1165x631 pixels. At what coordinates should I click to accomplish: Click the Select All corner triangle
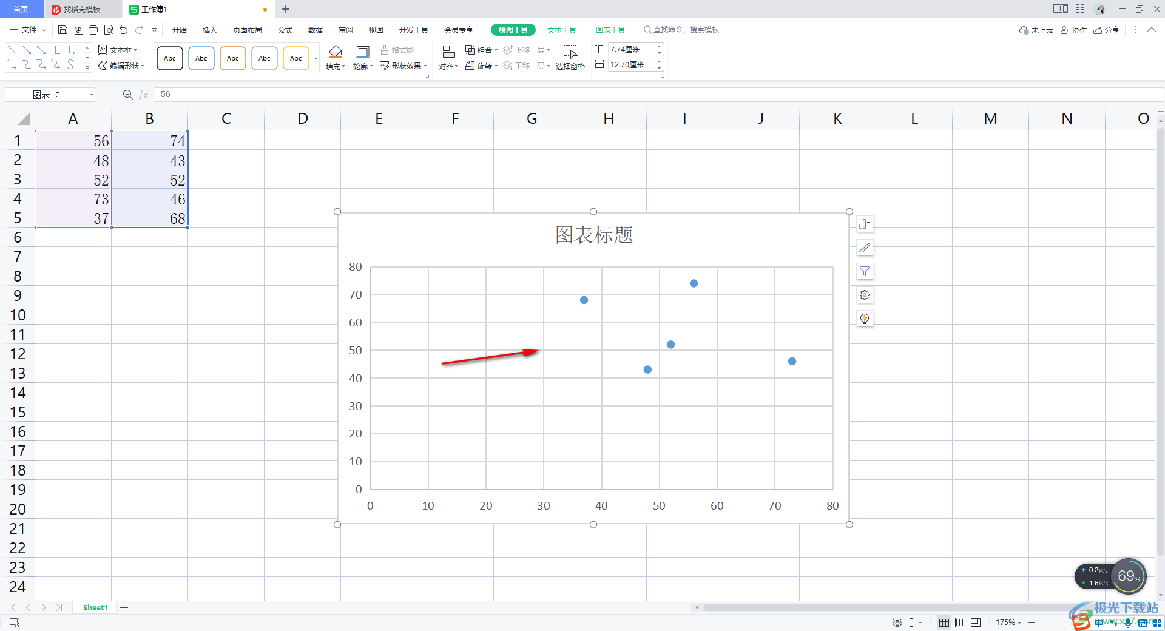(x=23, y=119)
